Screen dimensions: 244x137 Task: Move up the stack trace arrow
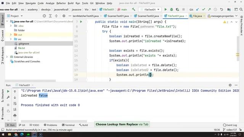pyautogui.click(x=15, y=91)
